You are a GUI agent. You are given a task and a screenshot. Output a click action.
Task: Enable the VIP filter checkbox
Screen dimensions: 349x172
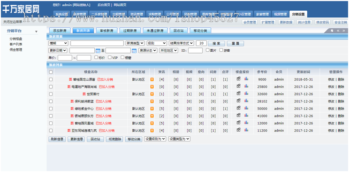[x=109, y=57]
